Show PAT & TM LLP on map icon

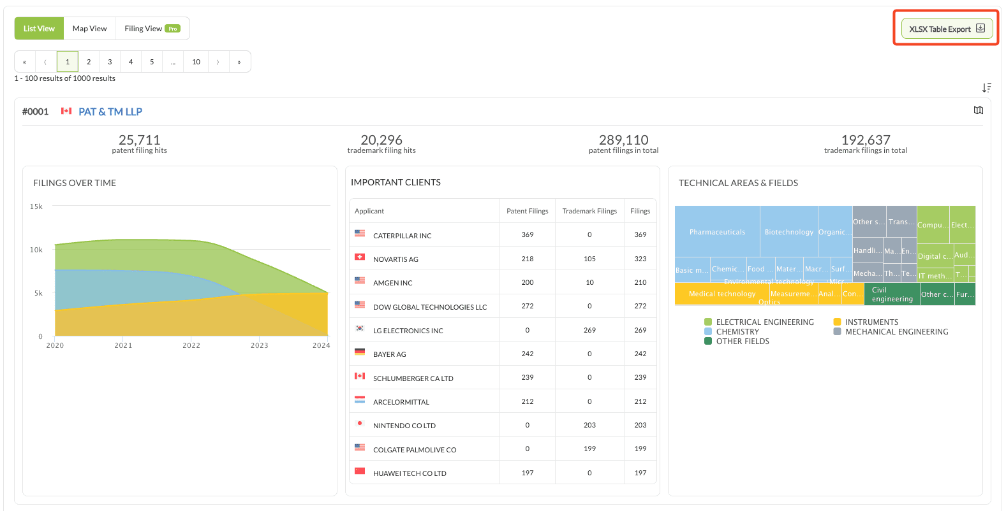coord(979,110)
